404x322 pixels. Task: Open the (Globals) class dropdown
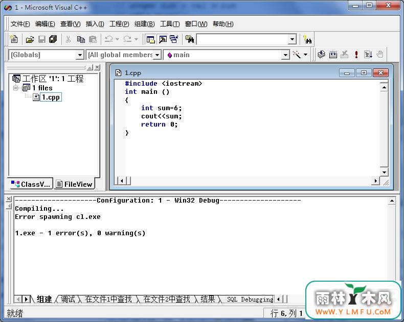click(x=80, y=55)
